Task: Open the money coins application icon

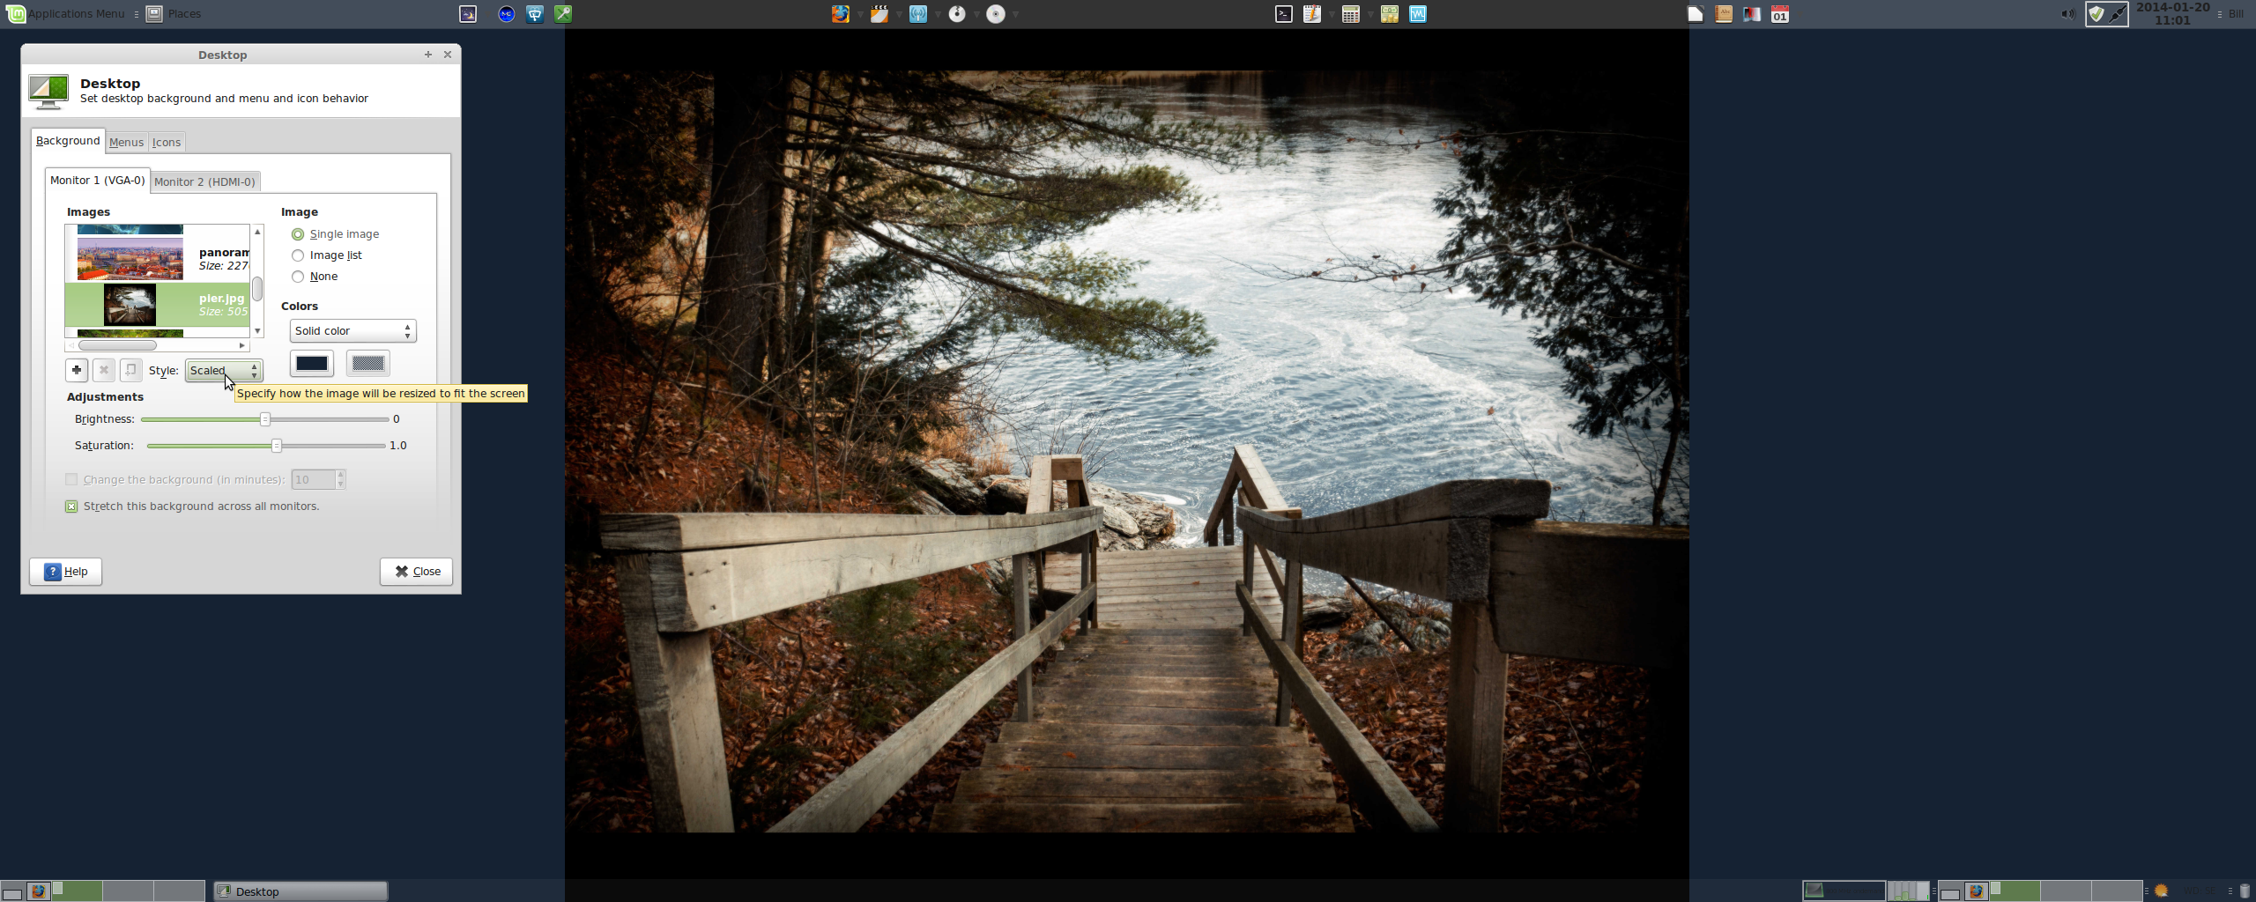Action: [x=1389, y=14]
